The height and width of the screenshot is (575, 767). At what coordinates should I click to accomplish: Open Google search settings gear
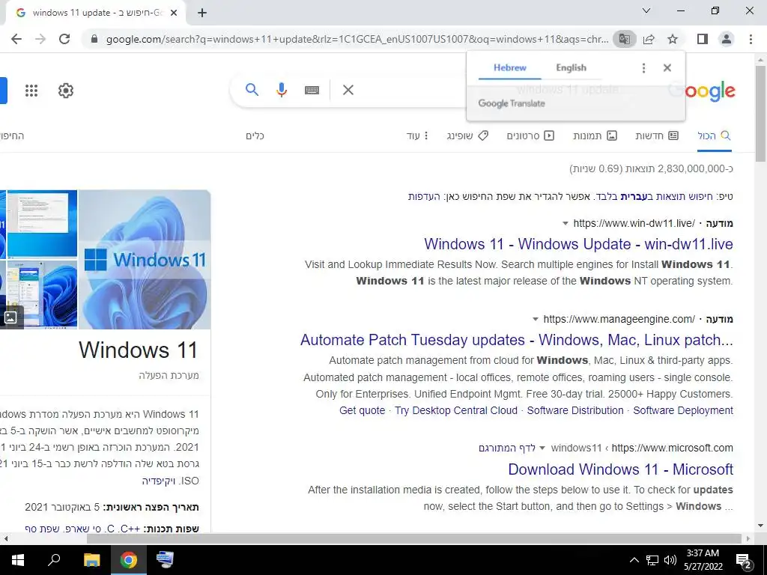click(66, 91)
